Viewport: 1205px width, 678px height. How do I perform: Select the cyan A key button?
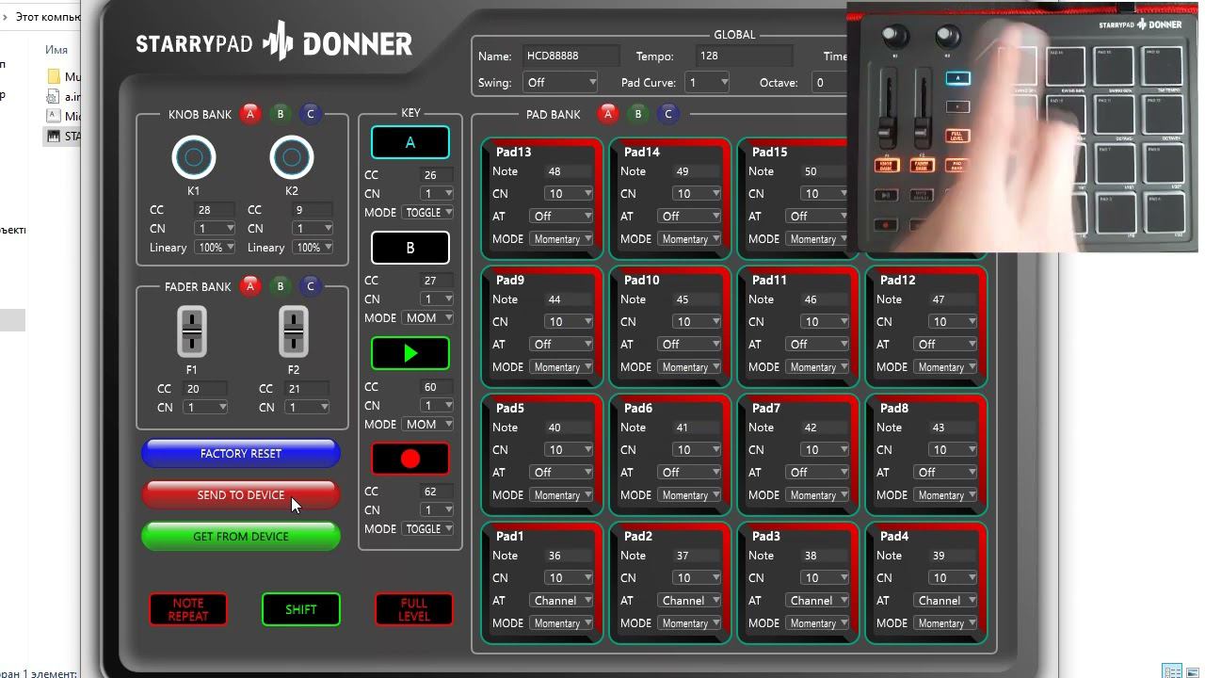pyautogui.click(x=410, y=142)
